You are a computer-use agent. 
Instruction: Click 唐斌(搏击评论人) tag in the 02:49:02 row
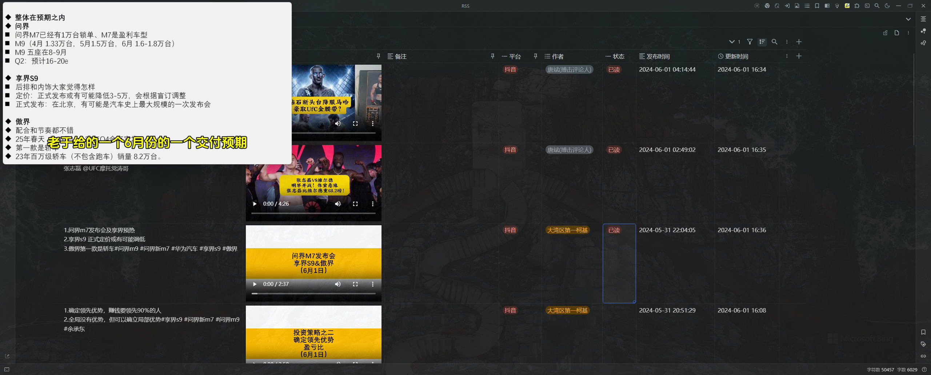(570, 150)
